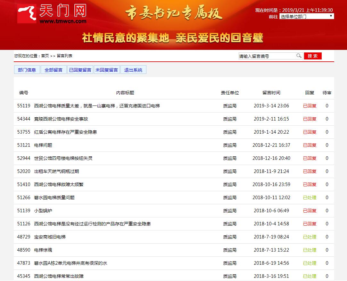Open the 竟陵西湖公馆电梯安全事故 message

pos(61,119)
